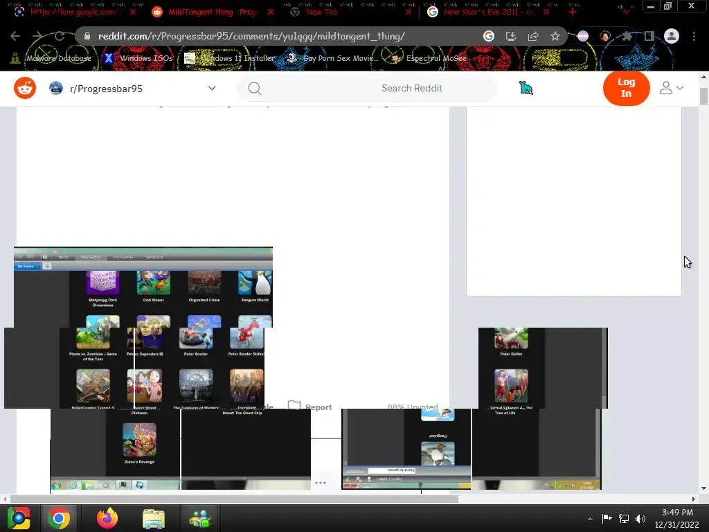Open the pink-blue striped flag extension
The width and height of the screenshot is (709, 532).
(x=583, y=36)
